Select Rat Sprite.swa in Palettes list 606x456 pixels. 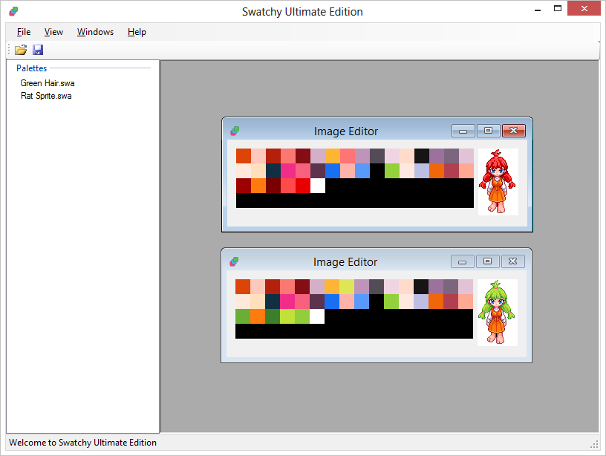tap(46, 96)
